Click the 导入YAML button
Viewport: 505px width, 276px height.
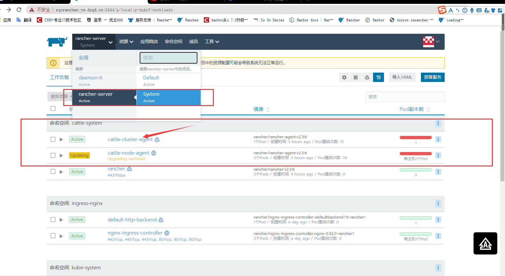click(402, 77)
